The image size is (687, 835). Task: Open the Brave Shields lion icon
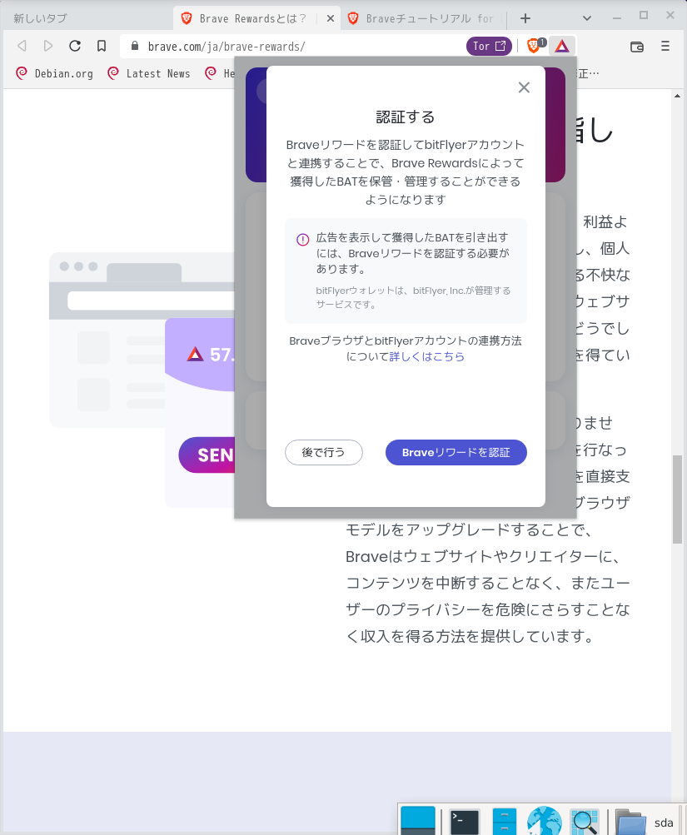[x=534, y=46]
